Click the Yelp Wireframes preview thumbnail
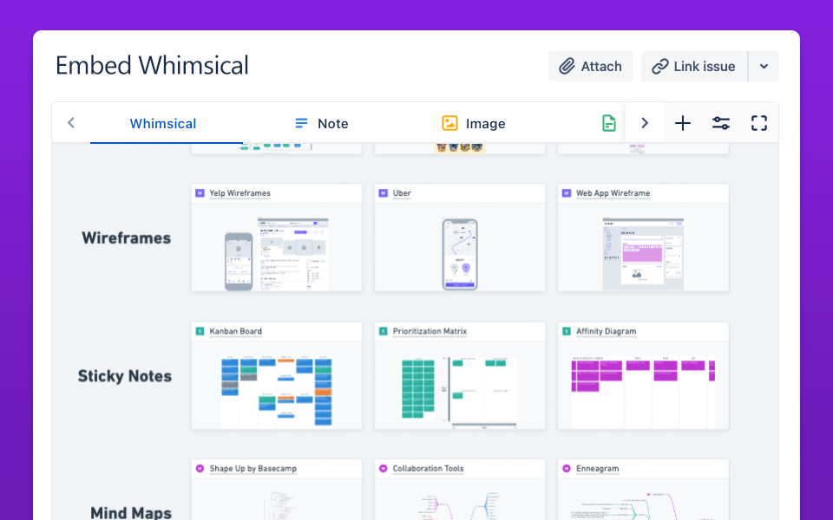This screenshot has height=520, width=833. 276,247
